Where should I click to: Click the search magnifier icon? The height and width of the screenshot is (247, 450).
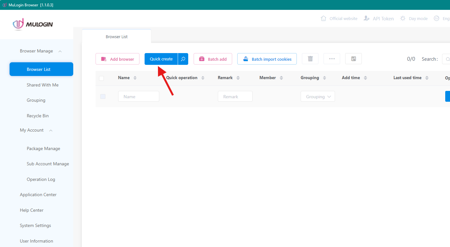click(x=447, y=59)
